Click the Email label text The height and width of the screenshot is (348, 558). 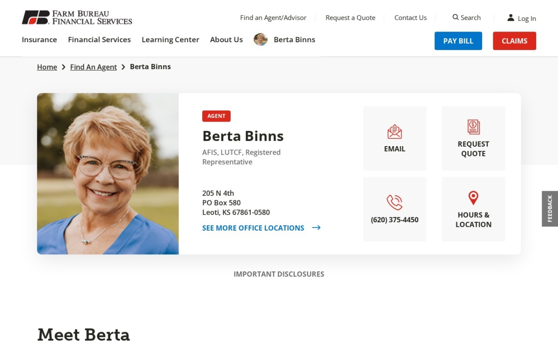pyautogui.click(x=395, y=149)
